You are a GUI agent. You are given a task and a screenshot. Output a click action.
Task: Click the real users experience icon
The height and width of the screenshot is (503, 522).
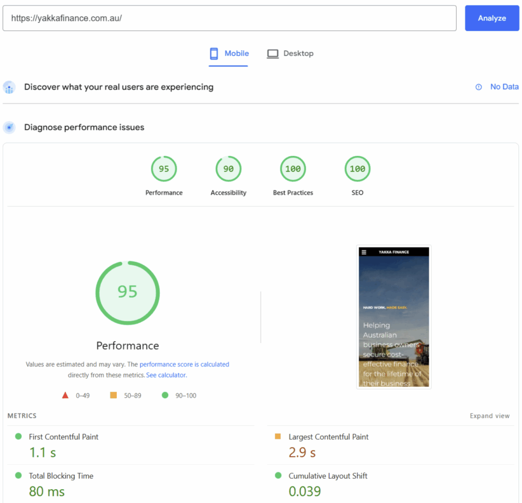tap(9, 87)
